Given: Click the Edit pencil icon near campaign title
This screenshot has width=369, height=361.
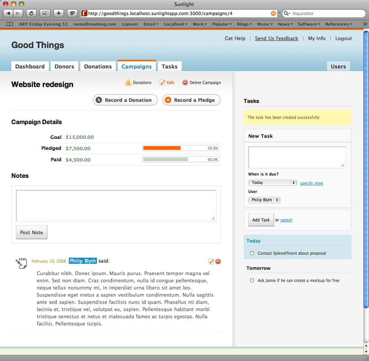Looking at the screenshot, I should [163, 82].
